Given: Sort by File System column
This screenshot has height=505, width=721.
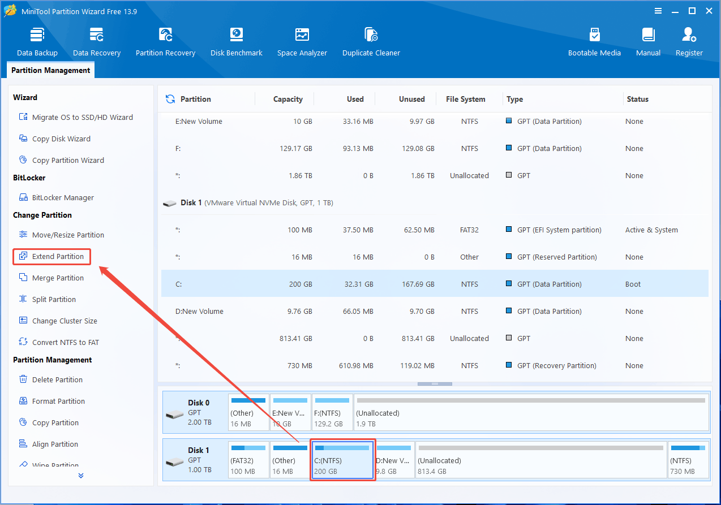Looking at the screenshot, I should 465,99.
